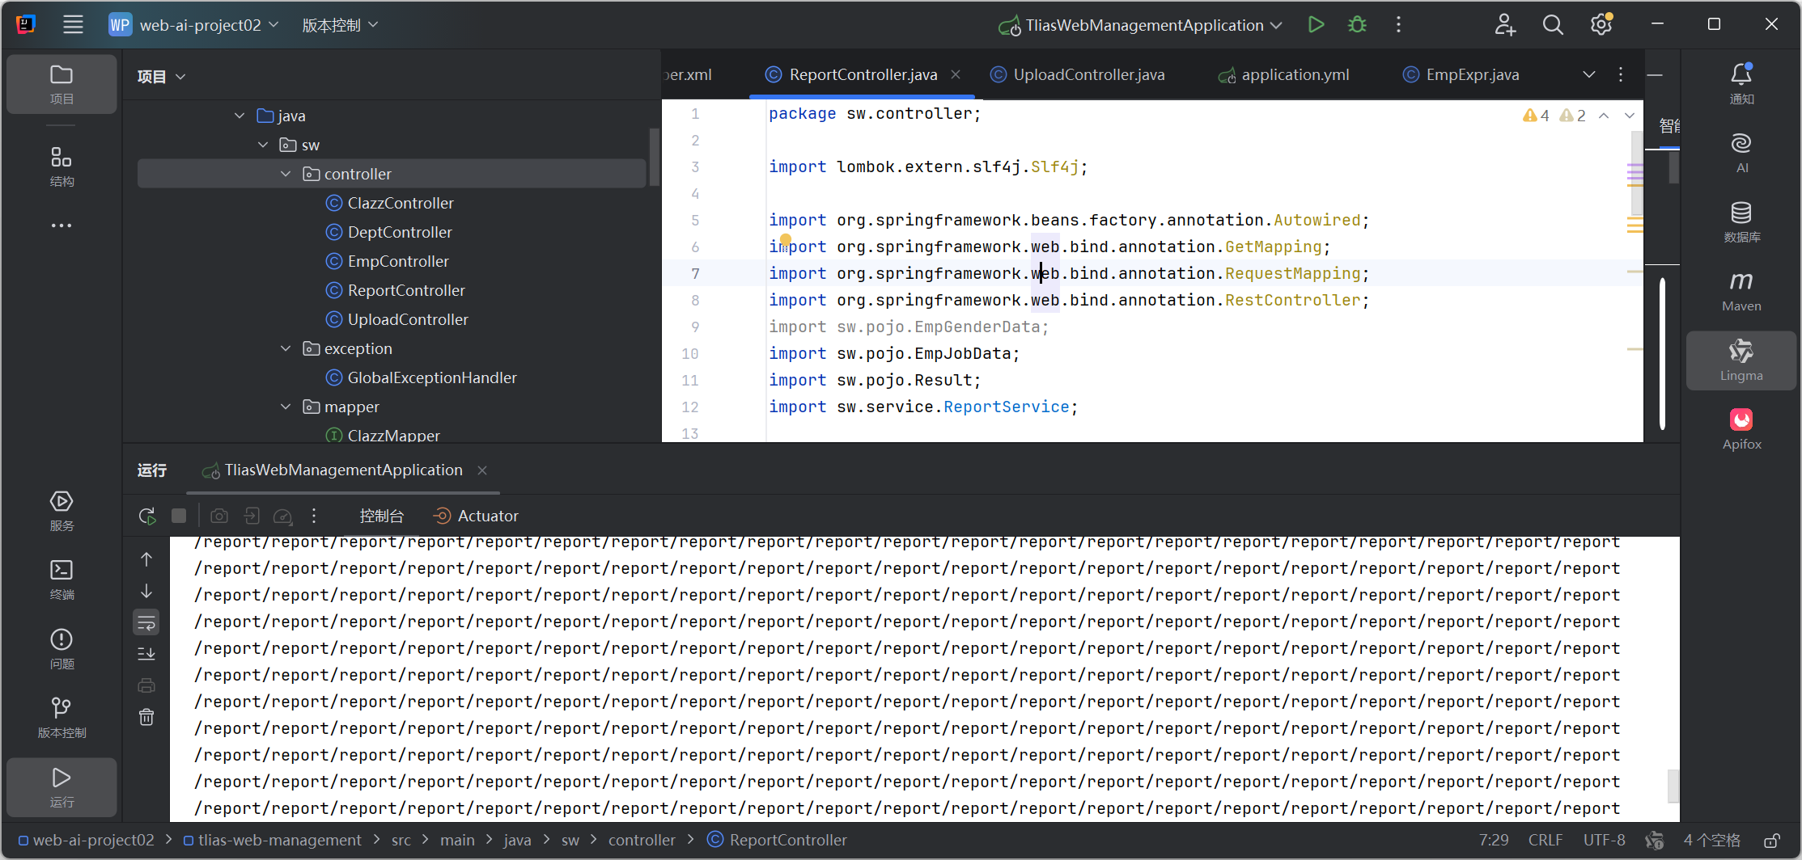Click the UTF-8 encoding indicator
Image resolution: width=1802 pixels, height=860 pixels.
1604,841
